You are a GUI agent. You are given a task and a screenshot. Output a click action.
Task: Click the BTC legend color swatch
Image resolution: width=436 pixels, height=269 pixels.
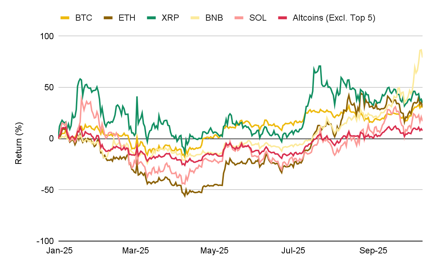click(65, 18)
